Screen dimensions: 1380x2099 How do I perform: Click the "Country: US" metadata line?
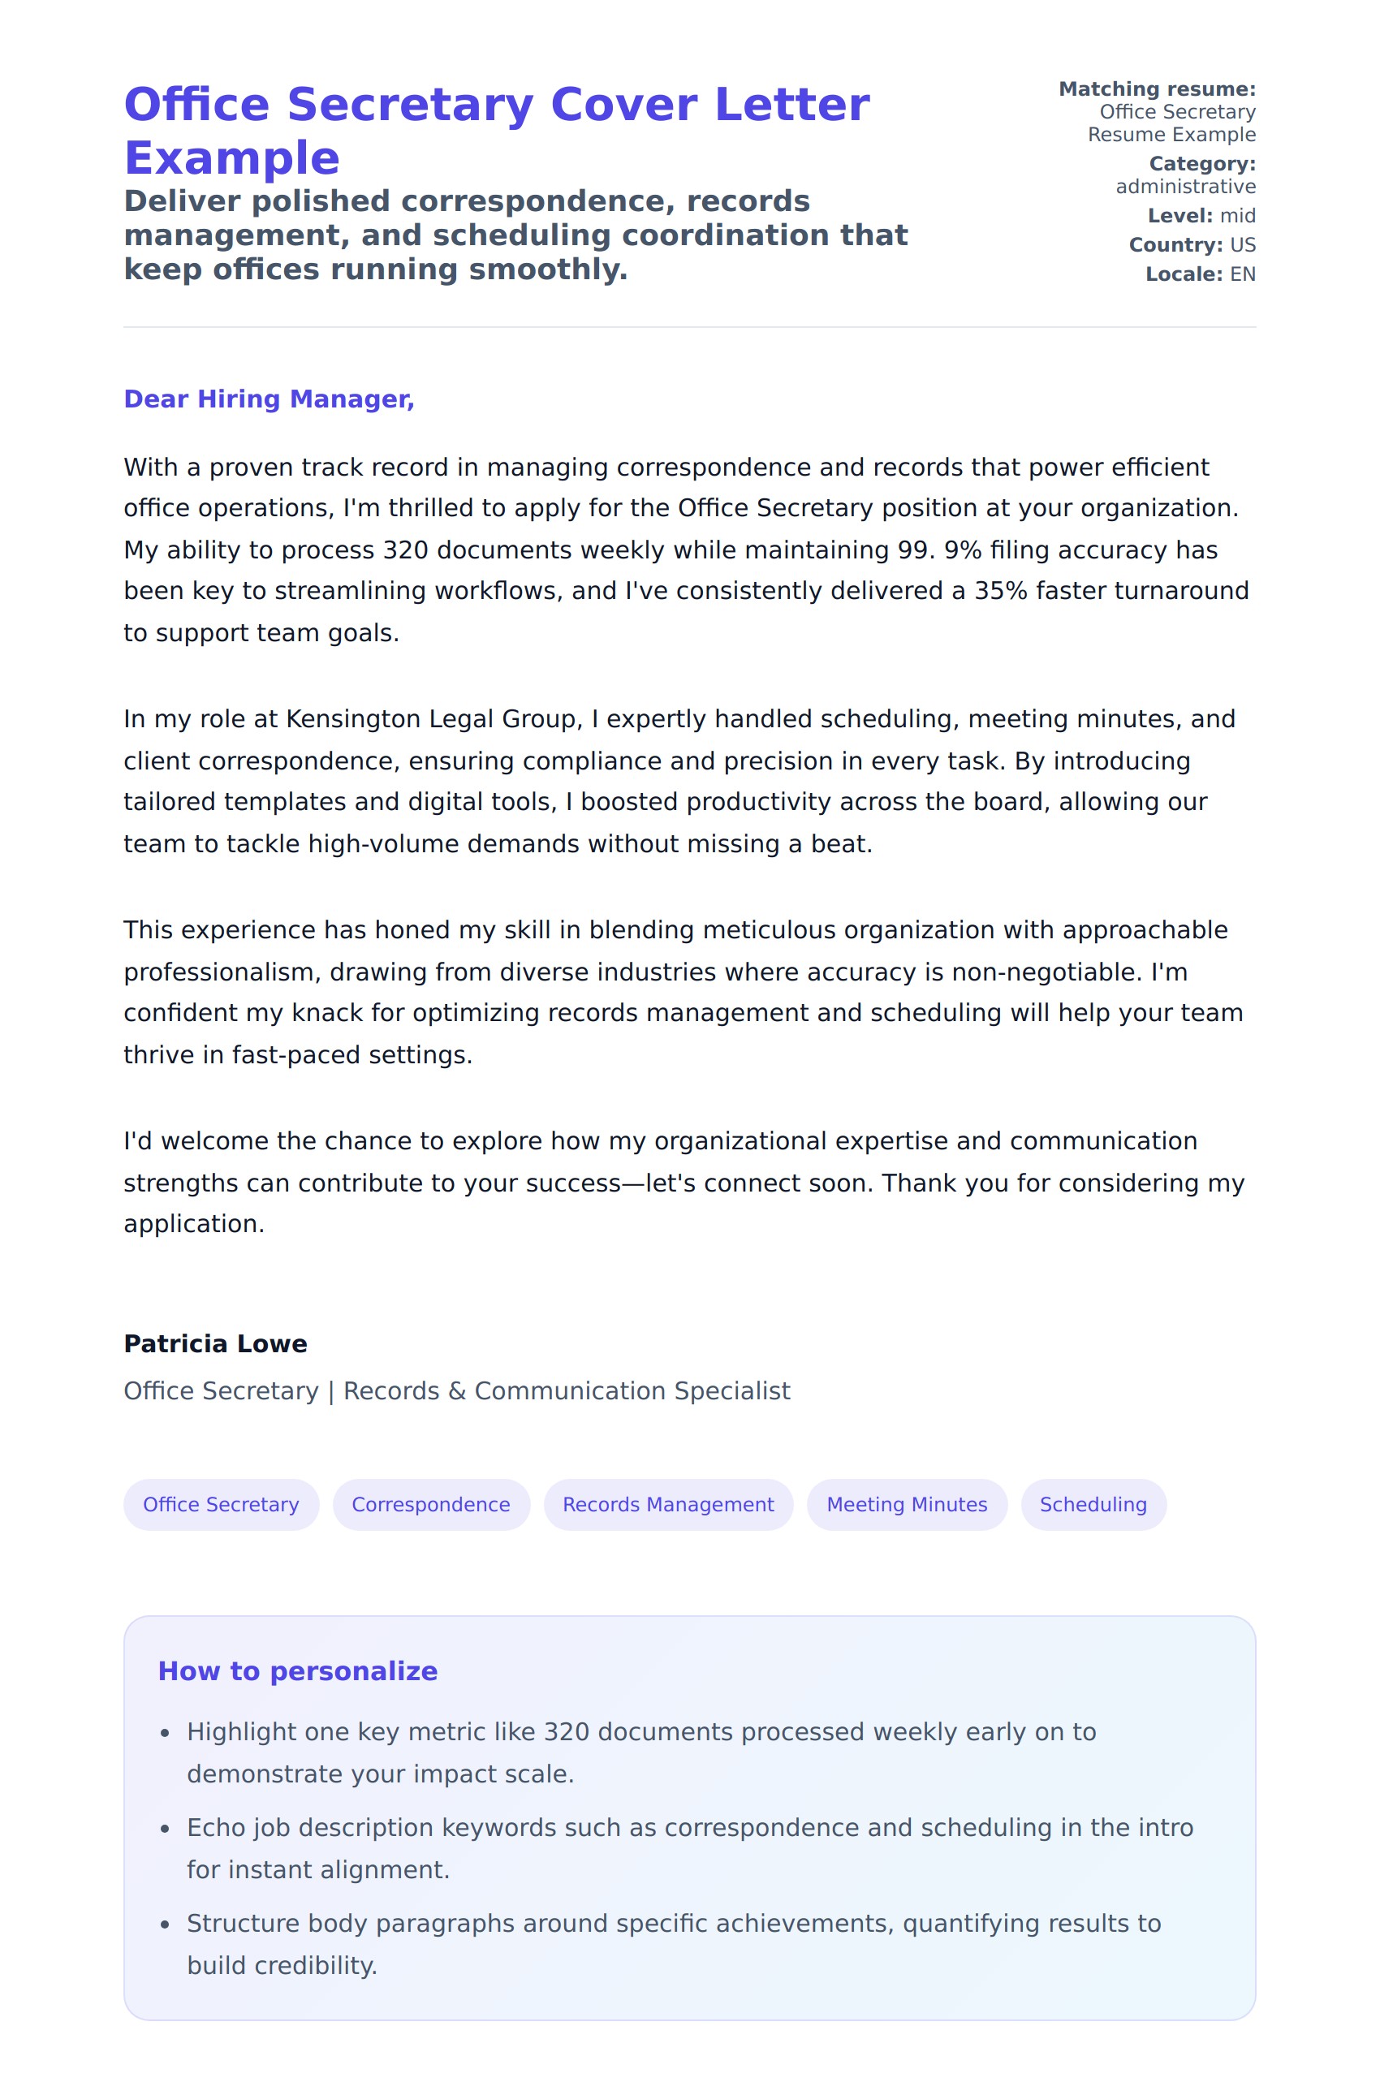tap(1192, 245)
